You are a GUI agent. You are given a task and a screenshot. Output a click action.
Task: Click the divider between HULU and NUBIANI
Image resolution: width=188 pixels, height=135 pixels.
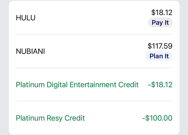click(94, 34)
